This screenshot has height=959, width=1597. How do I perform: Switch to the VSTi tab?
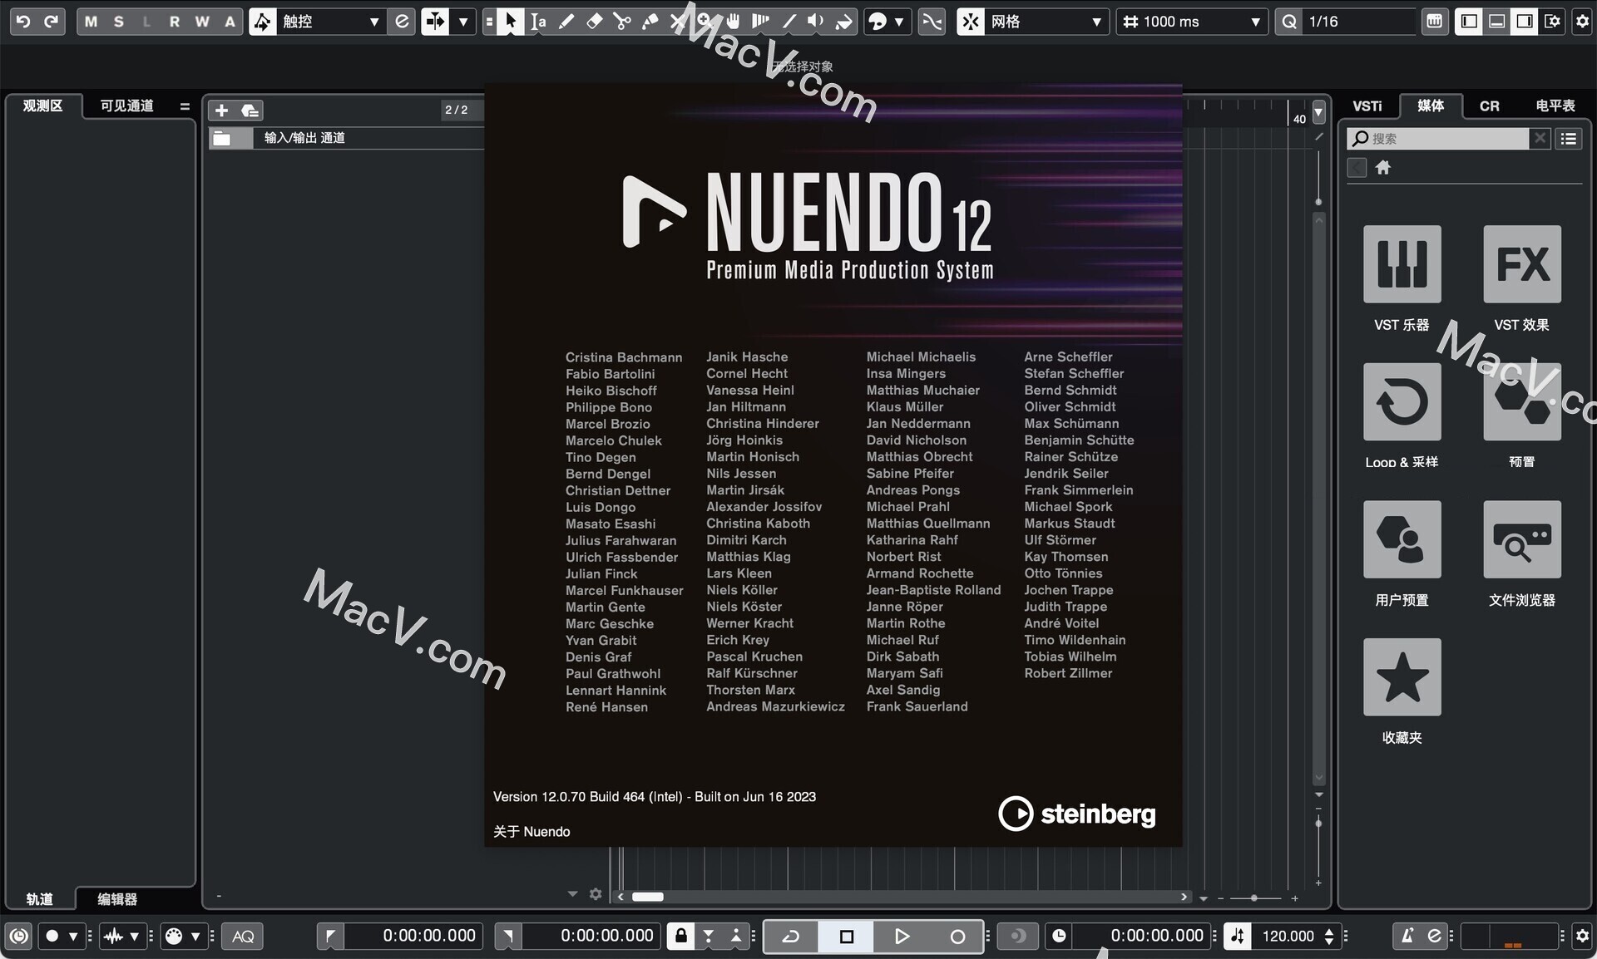coord(1367,106)
